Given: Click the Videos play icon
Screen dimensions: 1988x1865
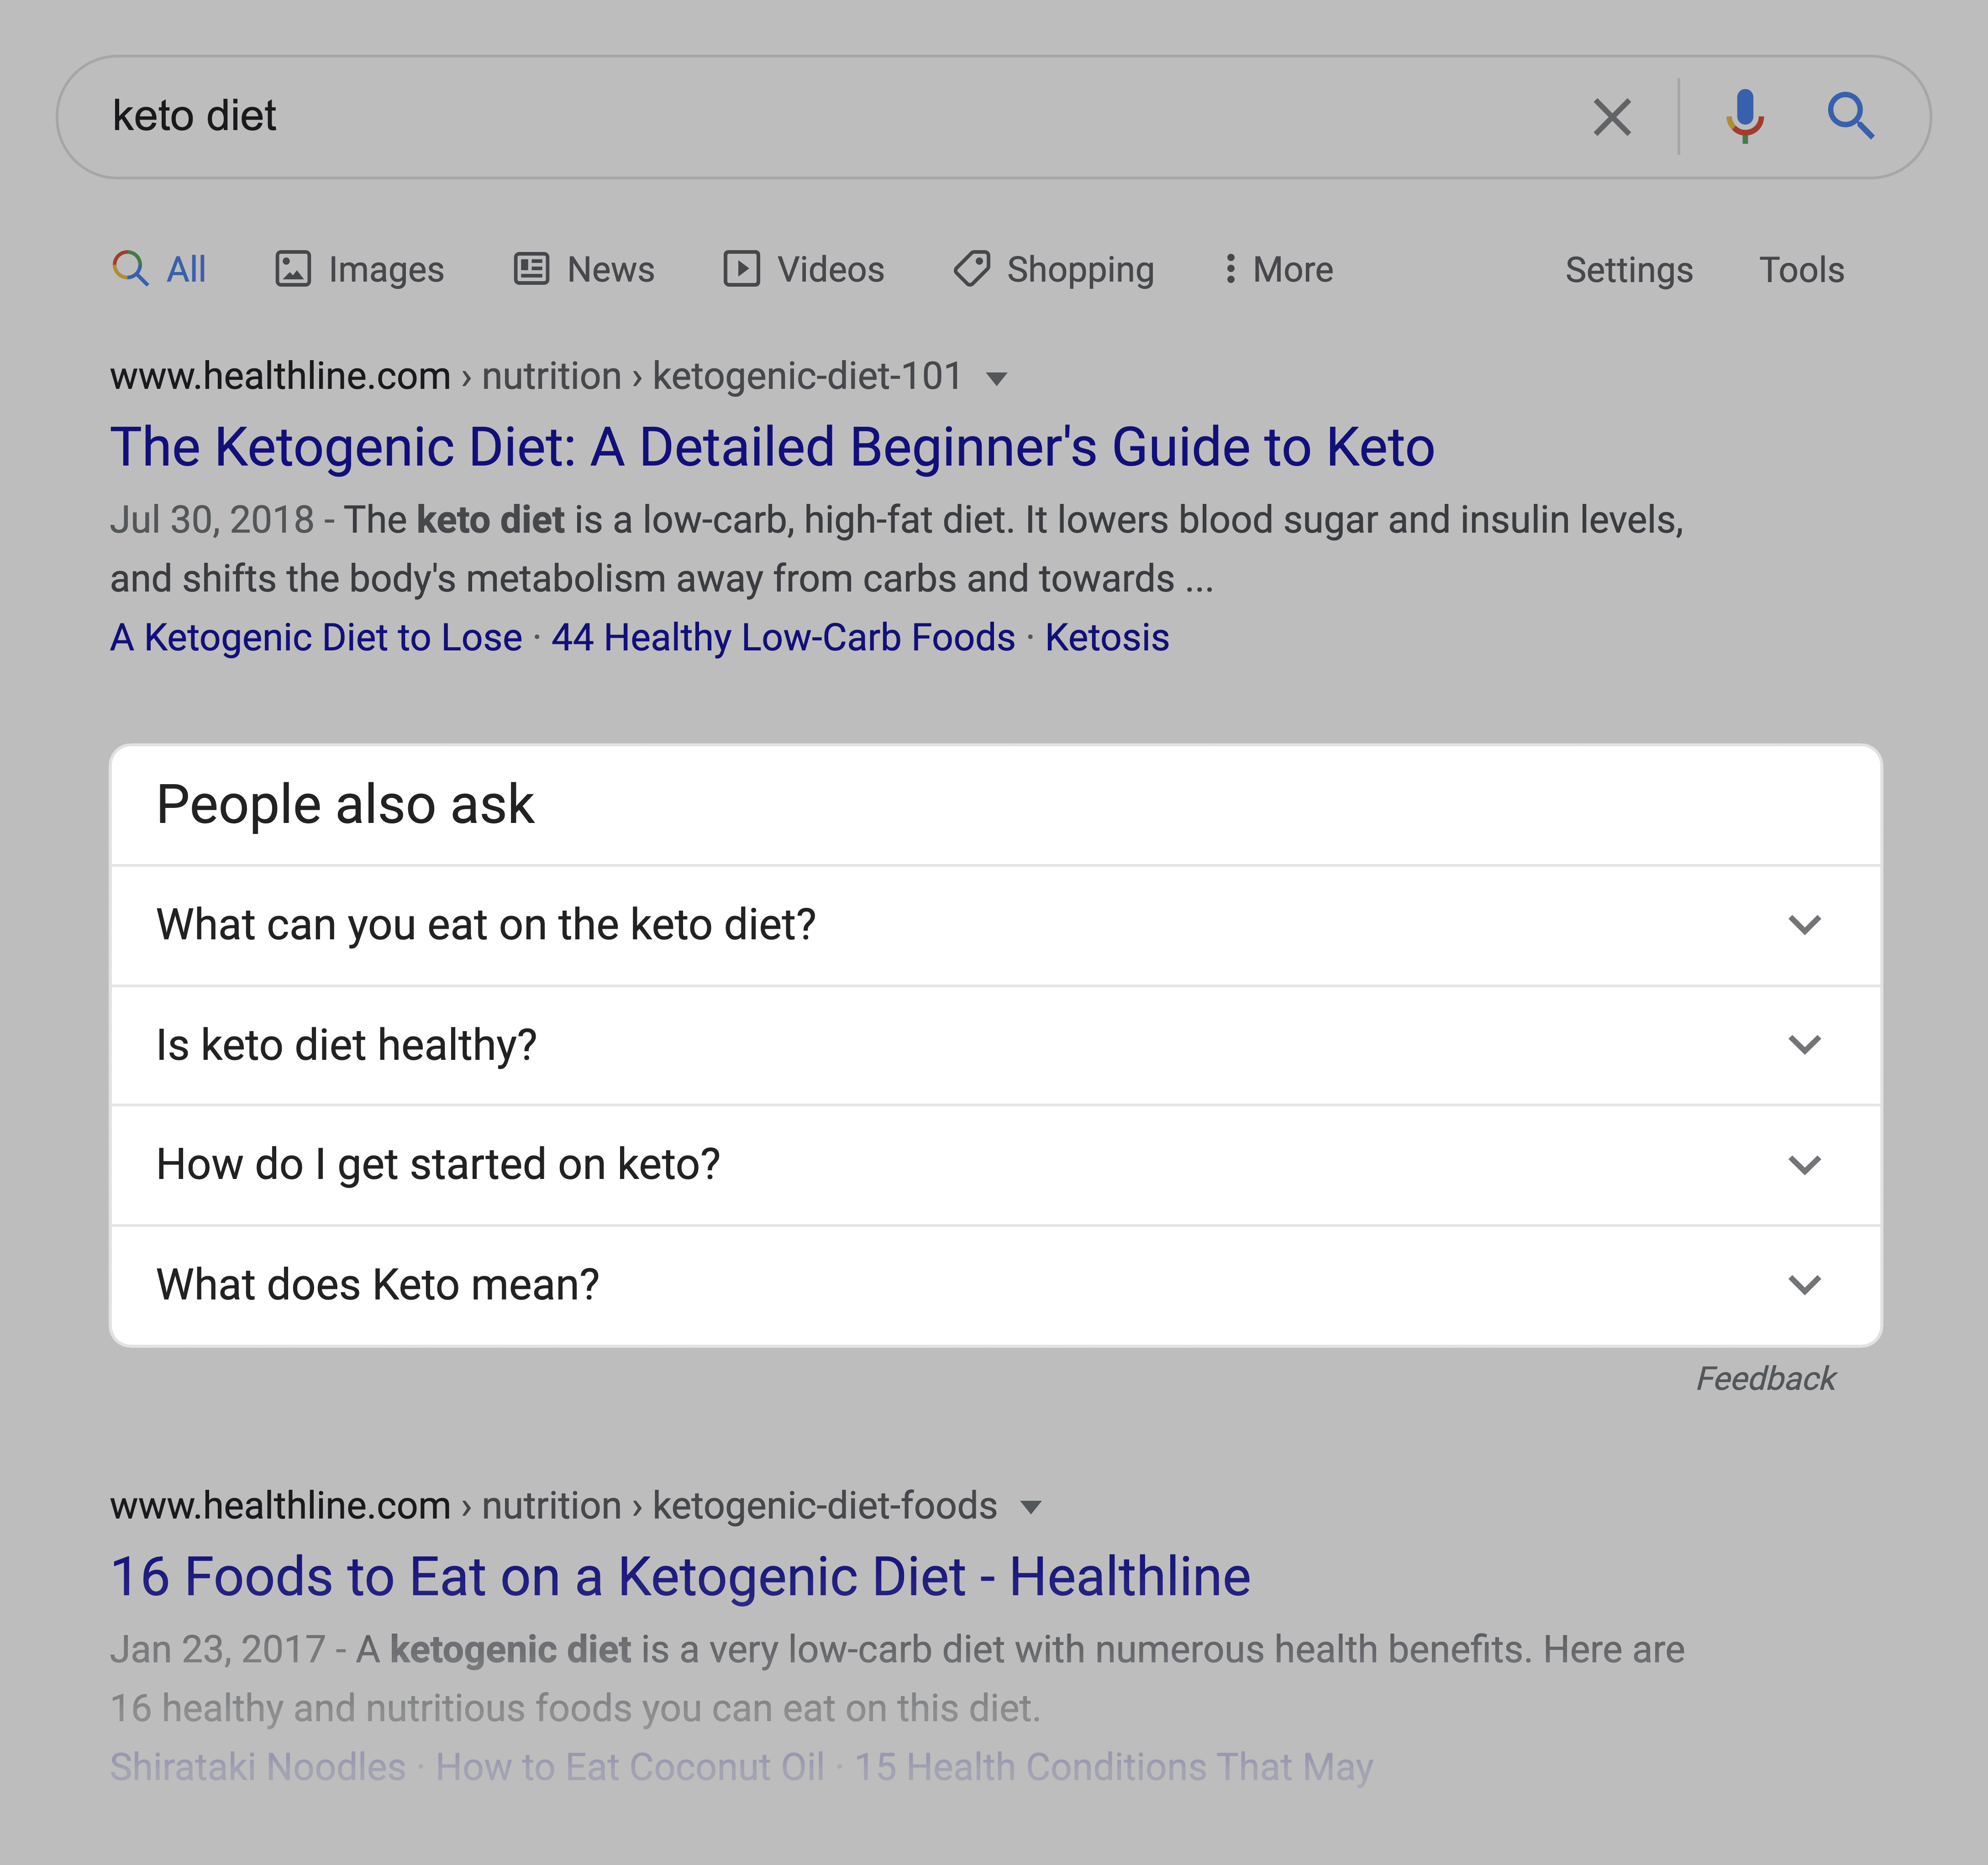Looking at the screenshot, I should tap(741, 268).
